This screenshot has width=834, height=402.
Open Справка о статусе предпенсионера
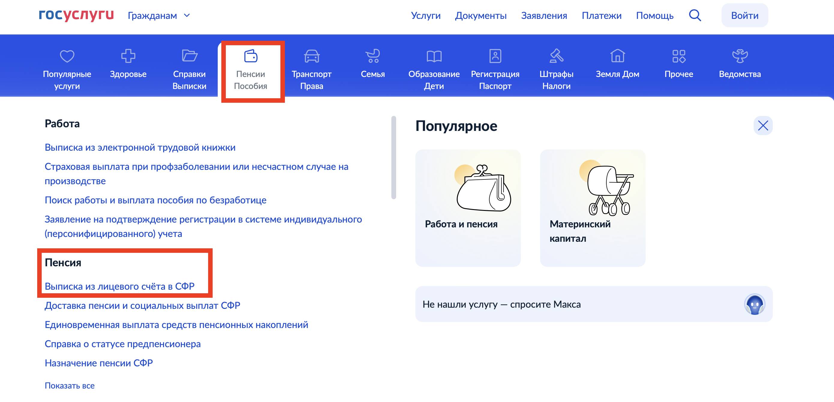122,344
